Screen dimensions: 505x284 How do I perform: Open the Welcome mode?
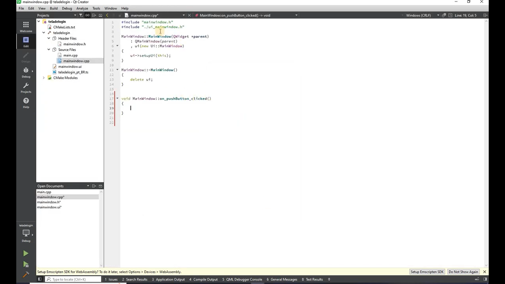tap(26, 26)
